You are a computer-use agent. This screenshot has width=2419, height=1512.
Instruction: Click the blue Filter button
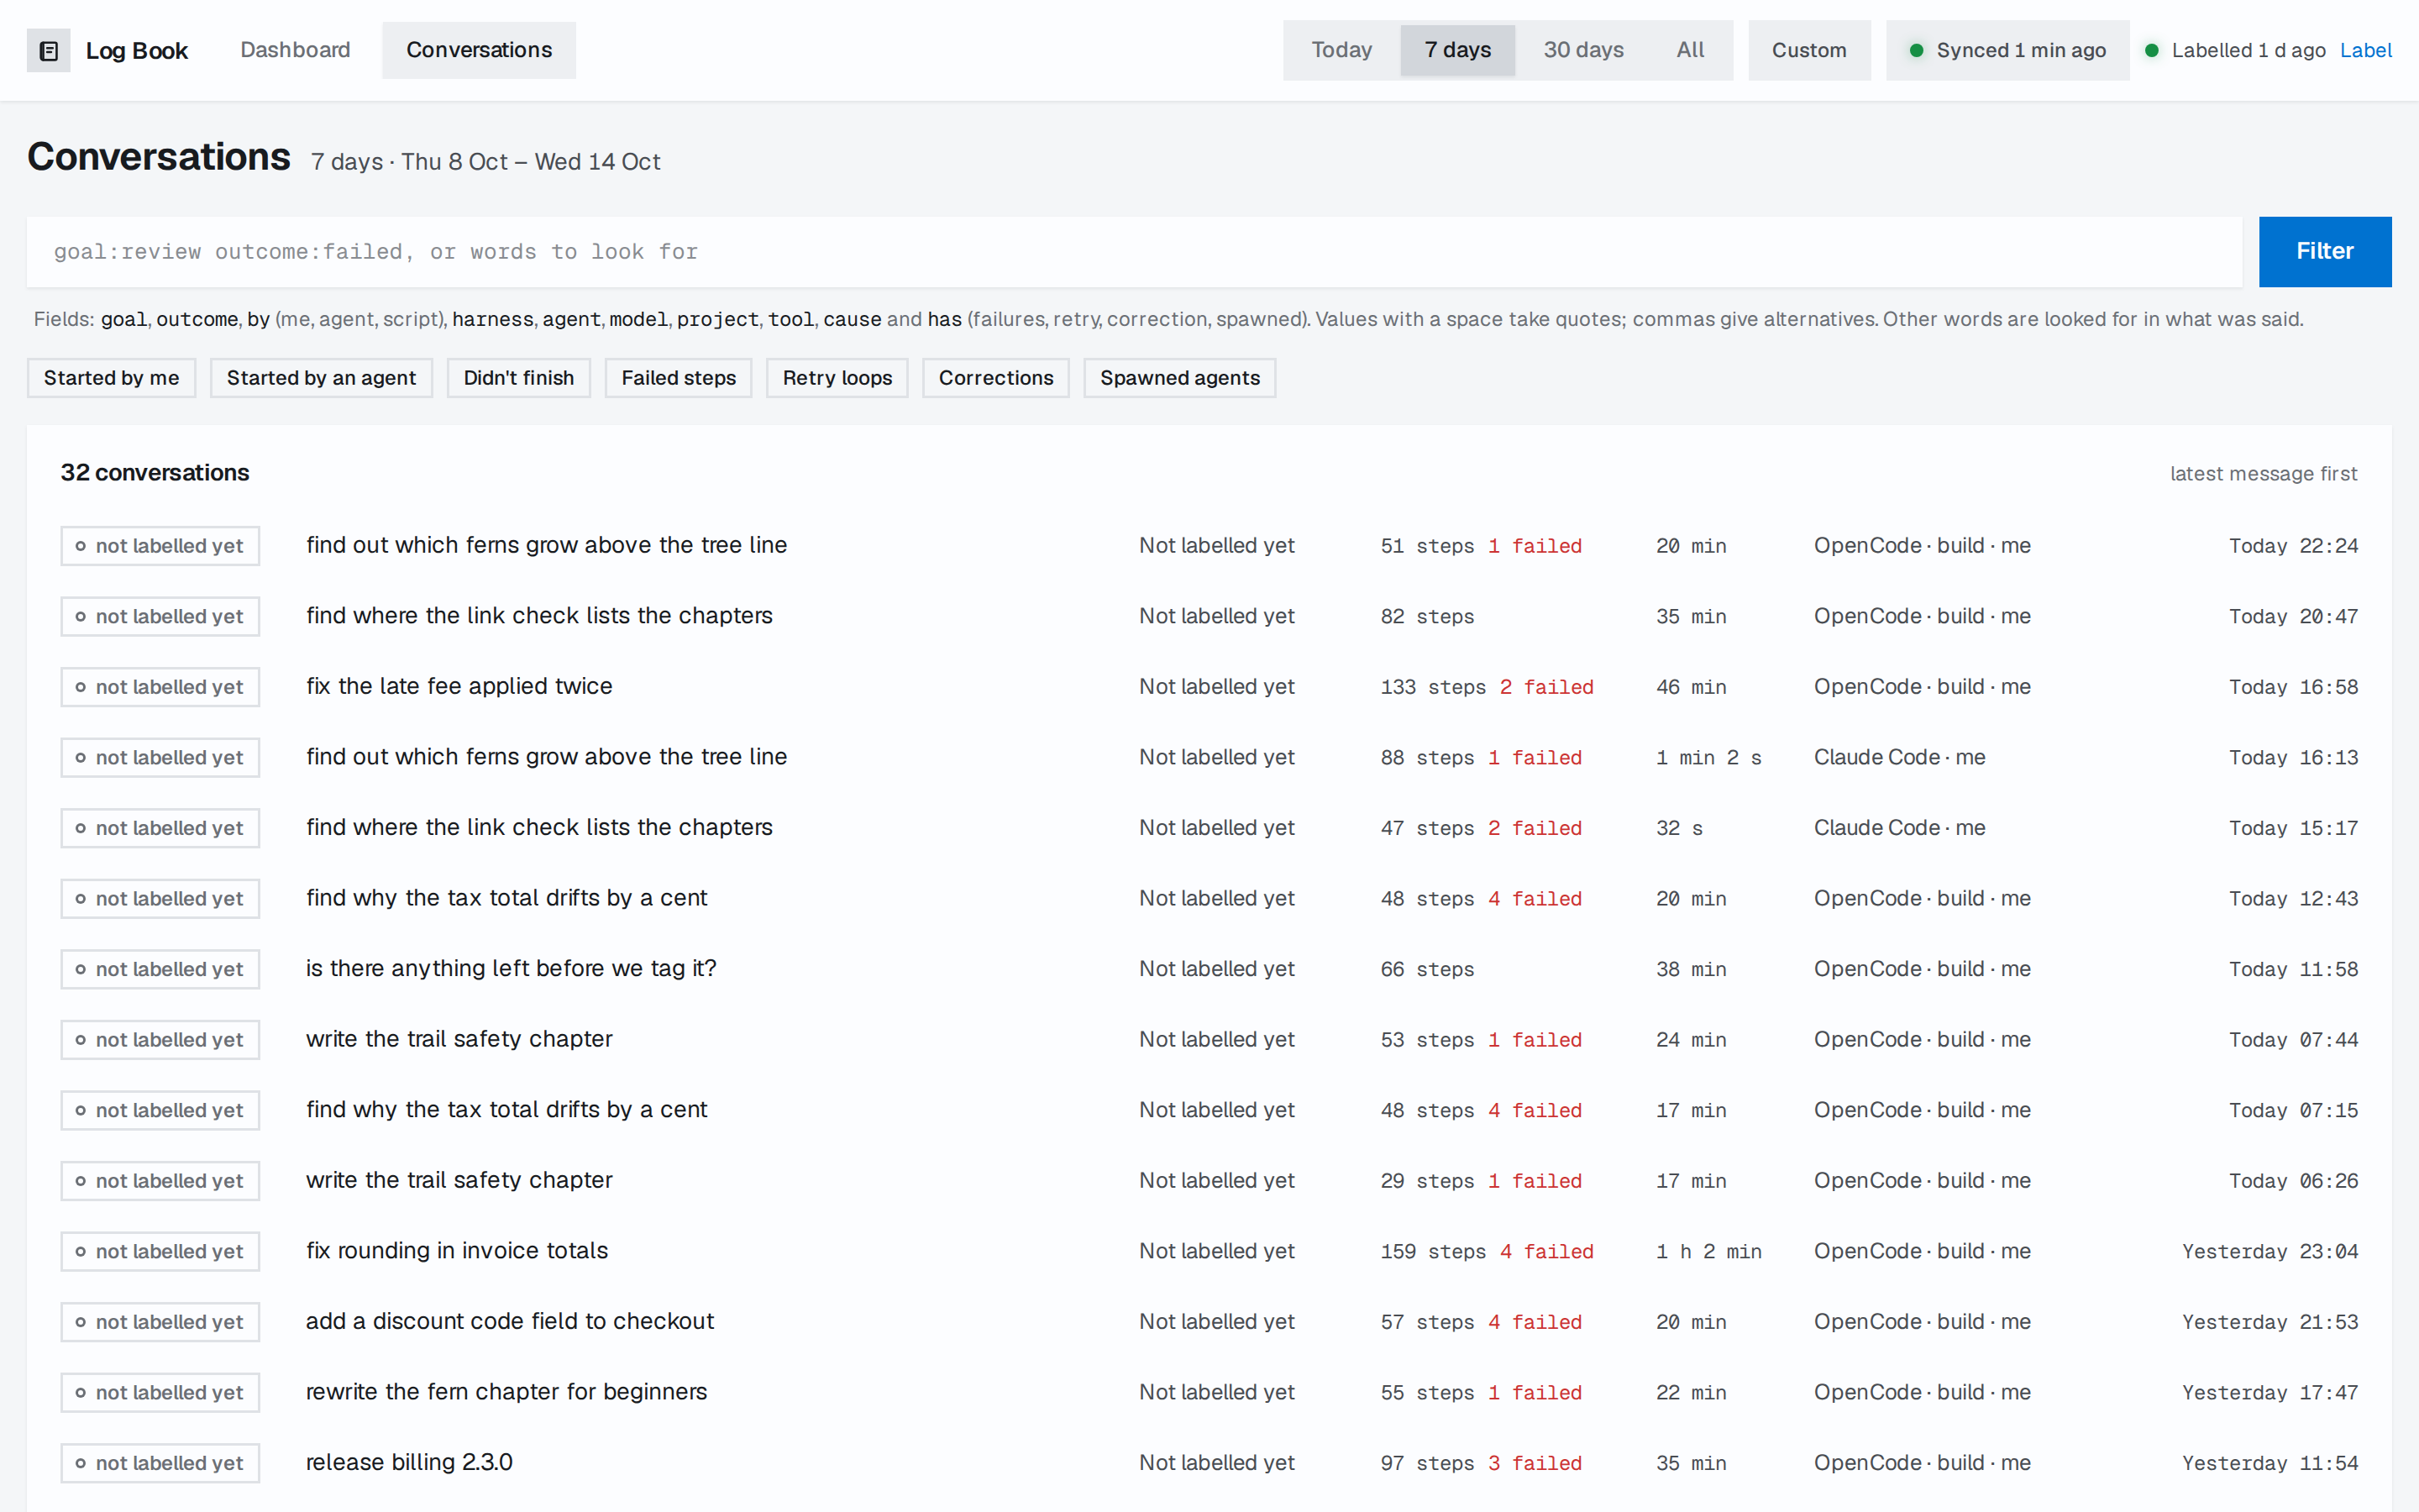[2325, 252]
